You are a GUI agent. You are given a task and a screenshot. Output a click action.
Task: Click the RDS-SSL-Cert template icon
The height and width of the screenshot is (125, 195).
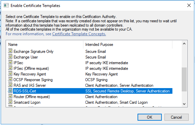(10, 91)
